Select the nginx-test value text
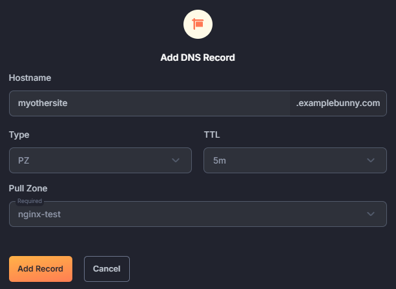This screenshot has height=289, width=396. click(39, 215)
